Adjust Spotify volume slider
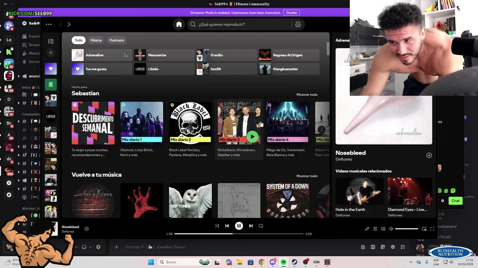Viewport: 478px width, 268px height. tap(406, 229)
